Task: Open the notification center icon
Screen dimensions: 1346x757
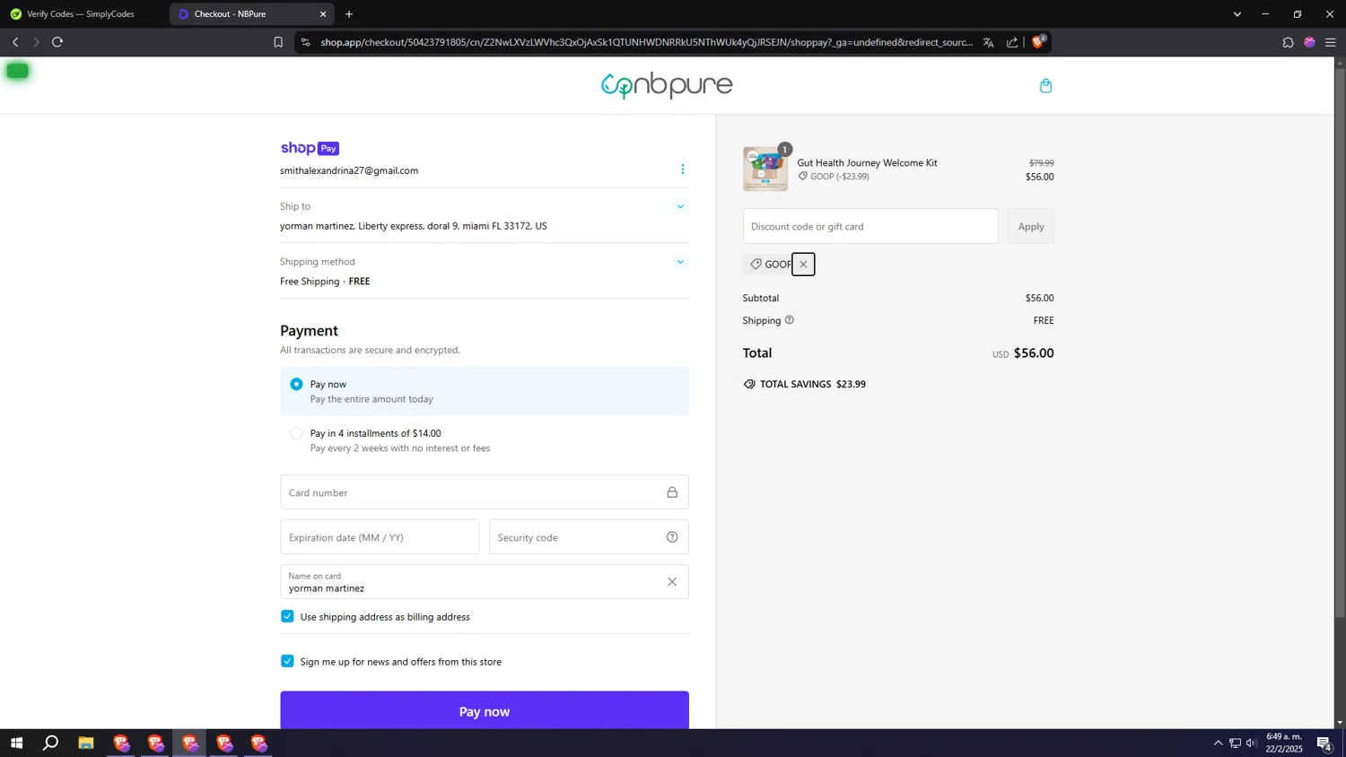Action: pyautogui.click(x=1324, y=743)
